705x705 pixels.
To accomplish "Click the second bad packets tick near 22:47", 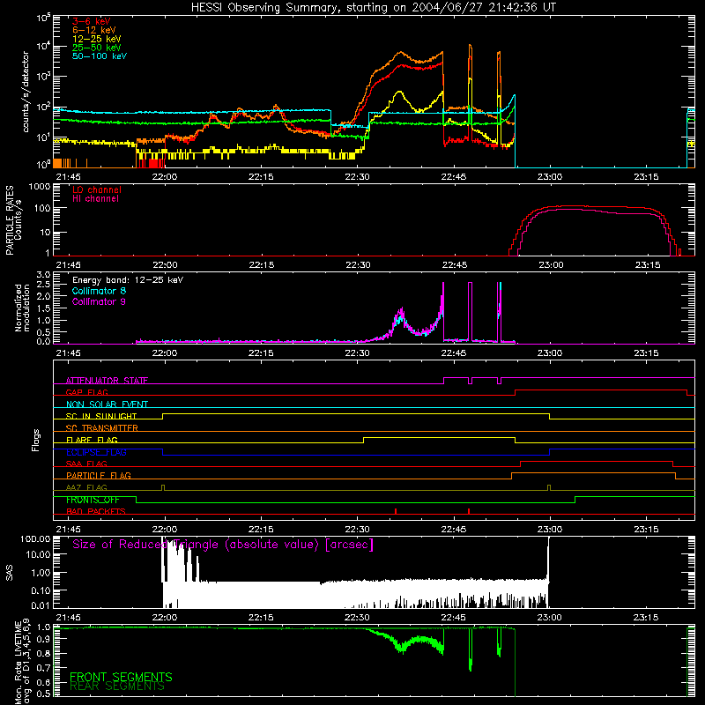I will (x=469, y=511).
